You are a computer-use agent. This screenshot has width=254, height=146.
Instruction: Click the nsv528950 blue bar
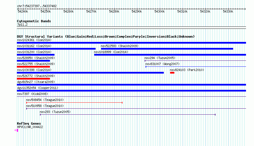33,61
